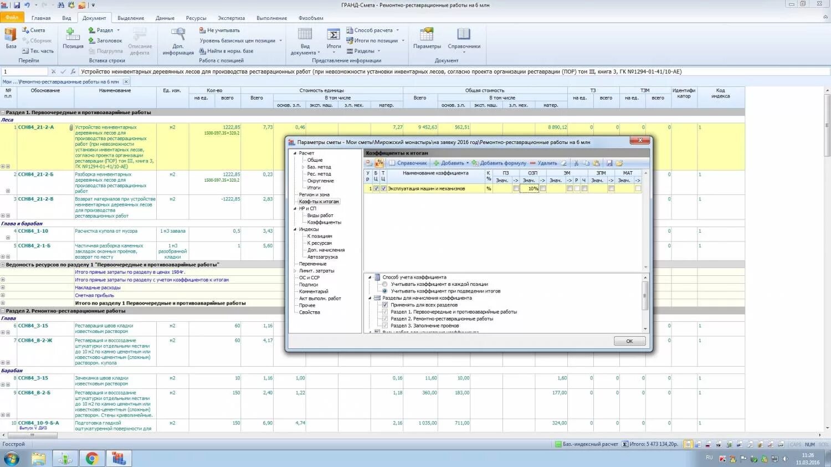The image size is (831, 467).
Task: Switch to the Главная ribbon tab
Action: pos(41,18)
